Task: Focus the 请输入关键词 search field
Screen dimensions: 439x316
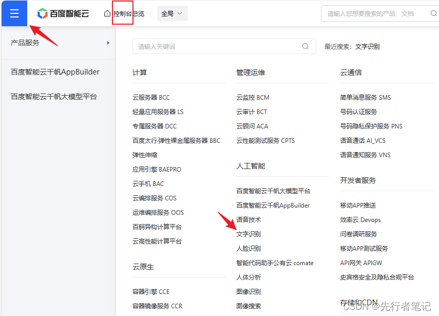Action: pos(224,46)
